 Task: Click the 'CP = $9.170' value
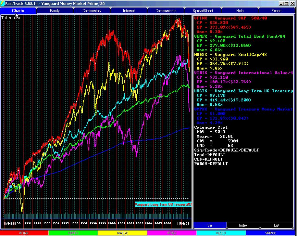coord(211,96)
